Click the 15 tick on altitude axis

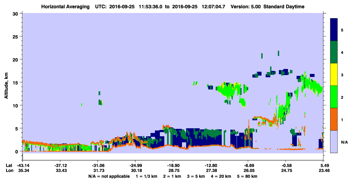(16, 82)
